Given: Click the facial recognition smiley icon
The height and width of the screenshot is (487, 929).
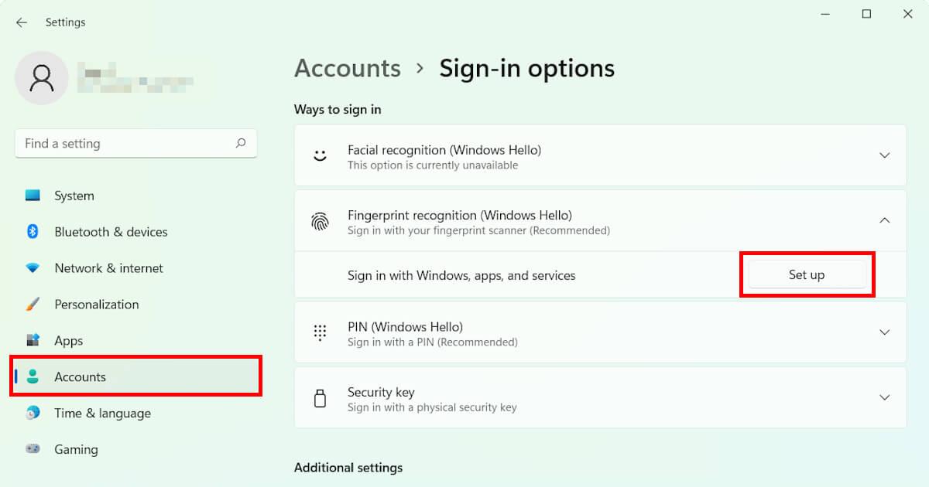Looking at the screenshot, I should click(x=321, y=155).
